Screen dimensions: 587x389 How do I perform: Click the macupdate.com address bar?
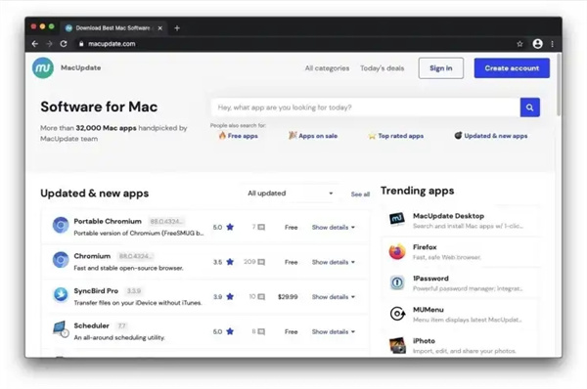click(293, 44)
